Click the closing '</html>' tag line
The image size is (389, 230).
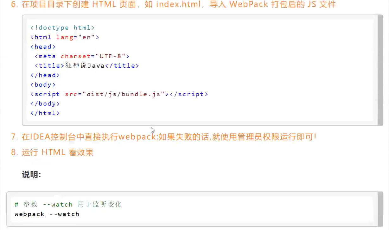pyautogui.click(x=45, y=113)
